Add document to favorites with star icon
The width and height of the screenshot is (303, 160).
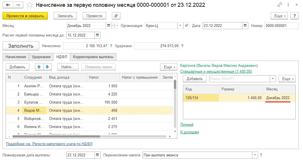click(30, 5)
